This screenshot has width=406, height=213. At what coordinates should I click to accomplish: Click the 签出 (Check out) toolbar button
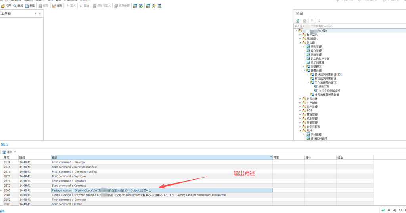(84, 6)
